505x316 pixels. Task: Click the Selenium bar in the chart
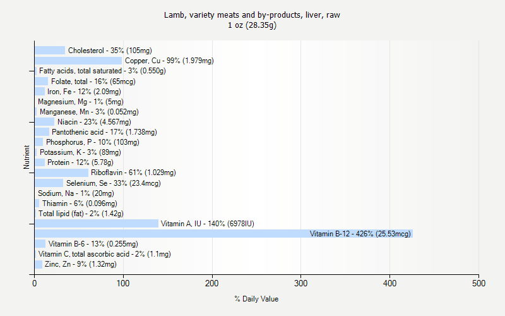(x=49, y=183)
